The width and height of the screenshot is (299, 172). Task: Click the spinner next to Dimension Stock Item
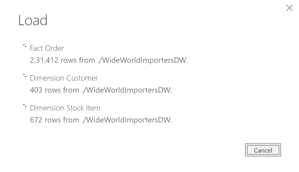click(x=25, y=106)
